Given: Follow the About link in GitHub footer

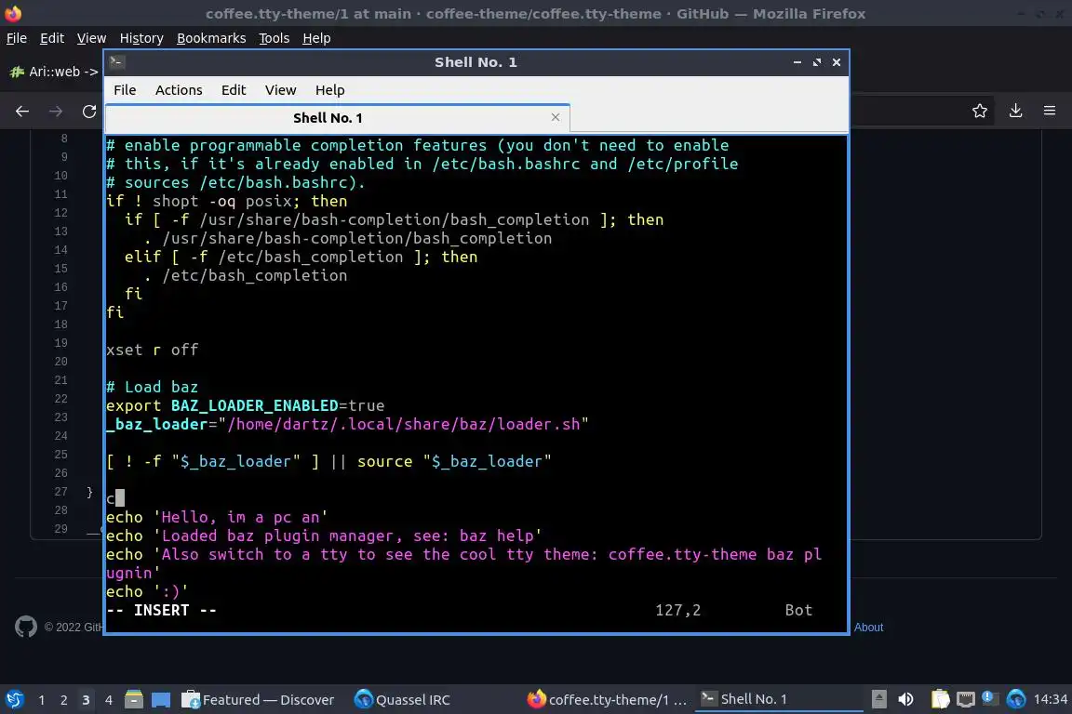Looking at the screenshot, I should coord(868,628).
